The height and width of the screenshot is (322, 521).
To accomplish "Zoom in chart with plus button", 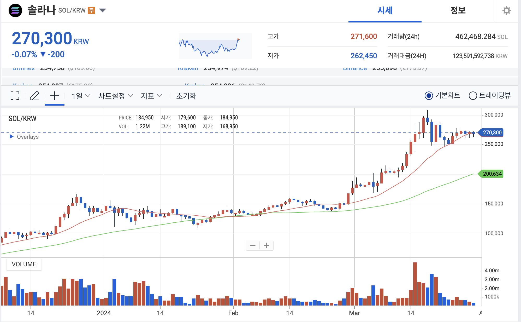I will (x=267, y=245).
